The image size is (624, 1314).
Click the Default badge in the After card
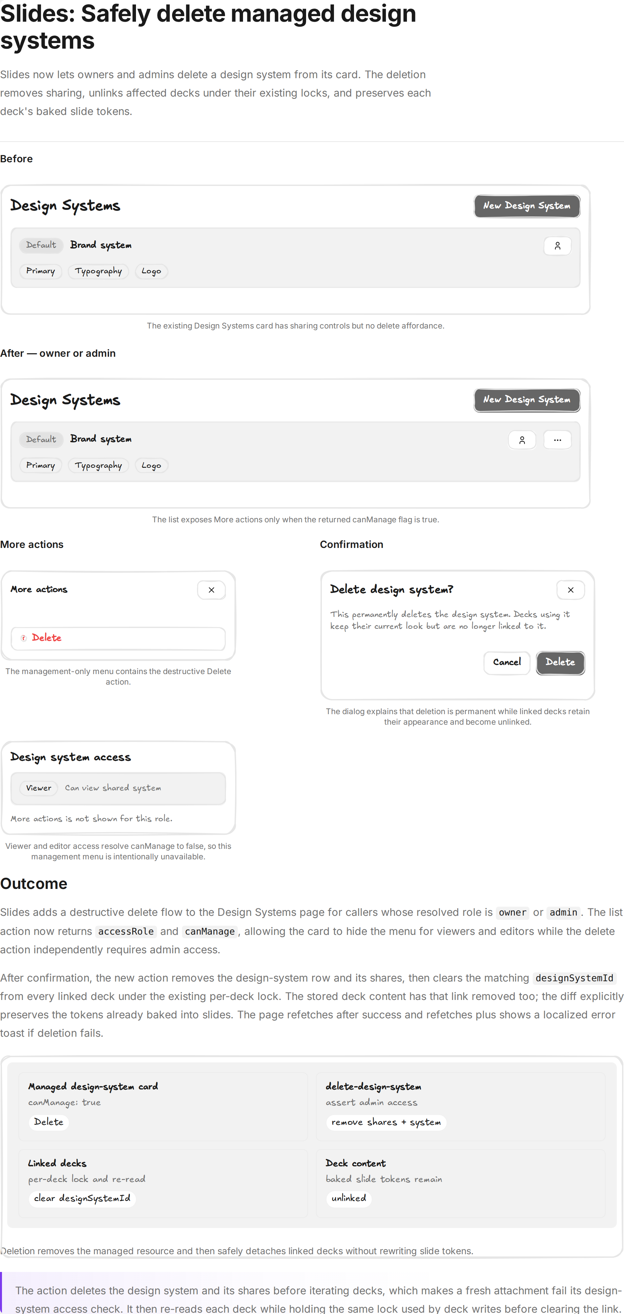coord(41,440)
